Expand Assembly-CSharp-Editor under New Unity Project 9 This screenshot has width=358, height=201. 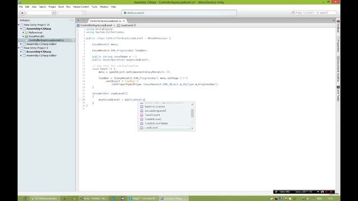pyautogui.click(x=21, y=56)
